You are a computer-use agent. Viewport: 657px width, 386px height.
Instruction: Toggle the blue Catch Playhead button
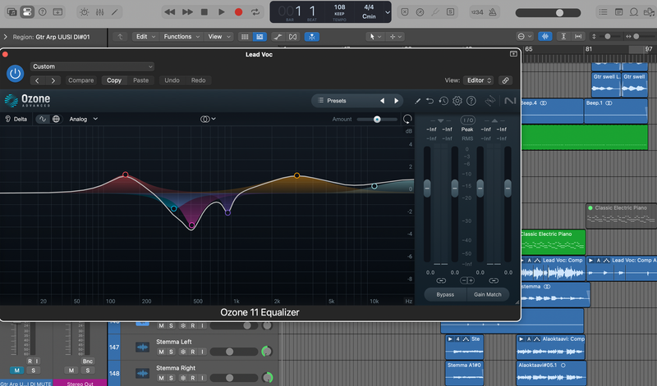[x=312, y=37]
